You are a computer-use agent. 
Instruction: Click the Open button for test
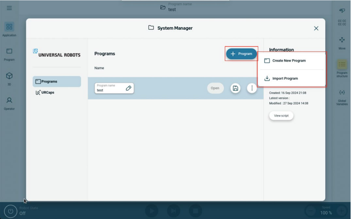point(215,88)
